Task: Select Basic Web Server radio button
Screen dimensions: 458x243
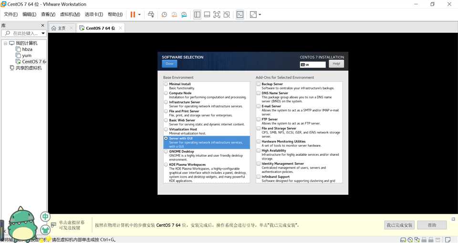Action: [166, 120]
